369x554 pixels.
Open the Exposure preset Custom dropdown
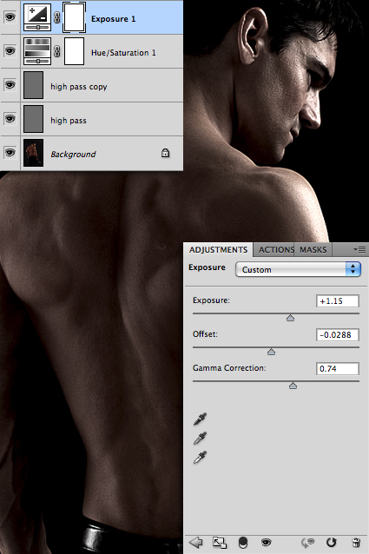[x=298, y=269]
